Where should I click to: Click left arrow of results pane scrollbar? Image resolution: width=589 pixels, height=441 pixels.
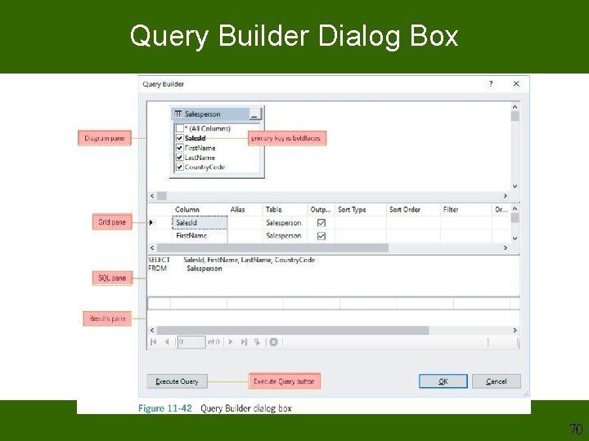[x=152, y=331]
